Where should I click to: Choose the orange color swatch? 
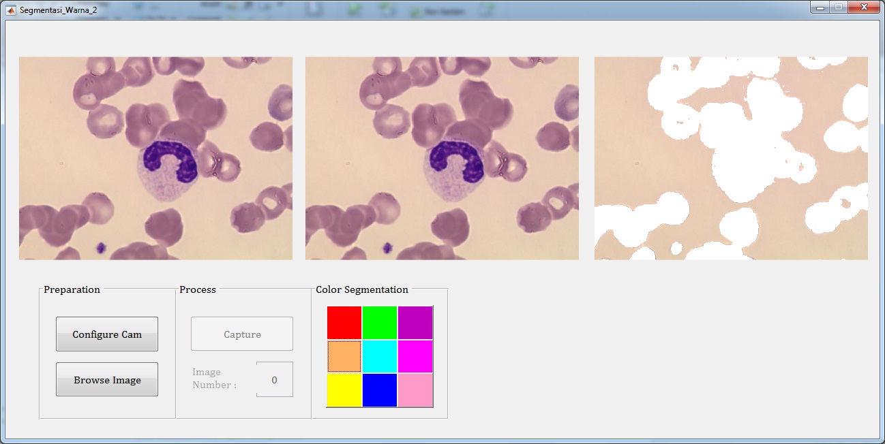pos(344,356)
